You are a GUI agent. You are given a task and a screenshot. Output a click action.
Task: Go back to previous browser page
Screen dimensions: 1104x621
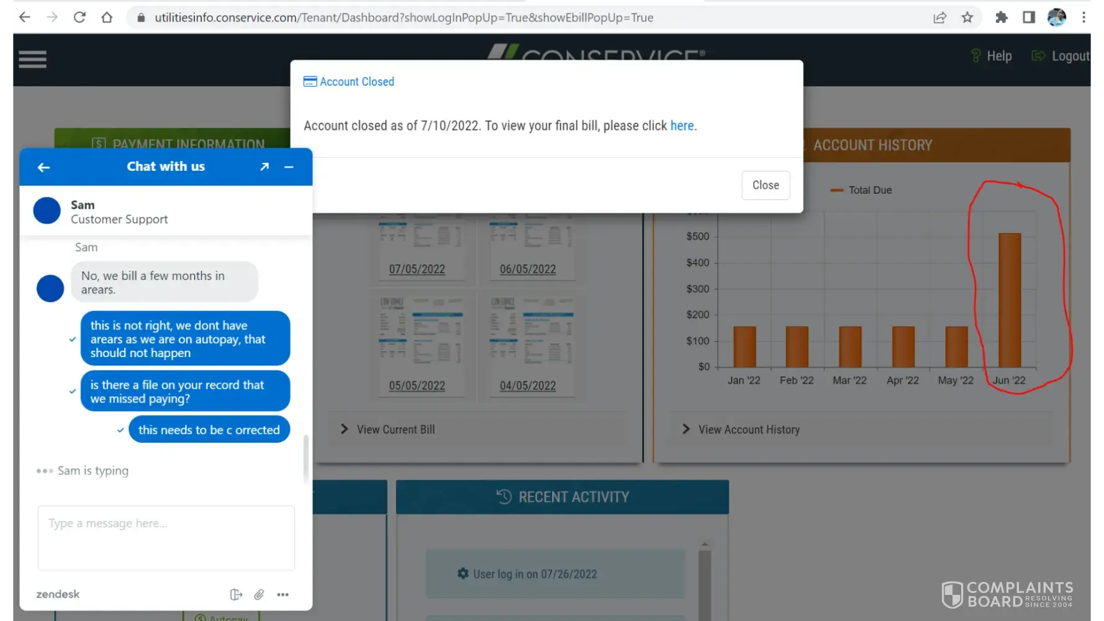point(25,17)
